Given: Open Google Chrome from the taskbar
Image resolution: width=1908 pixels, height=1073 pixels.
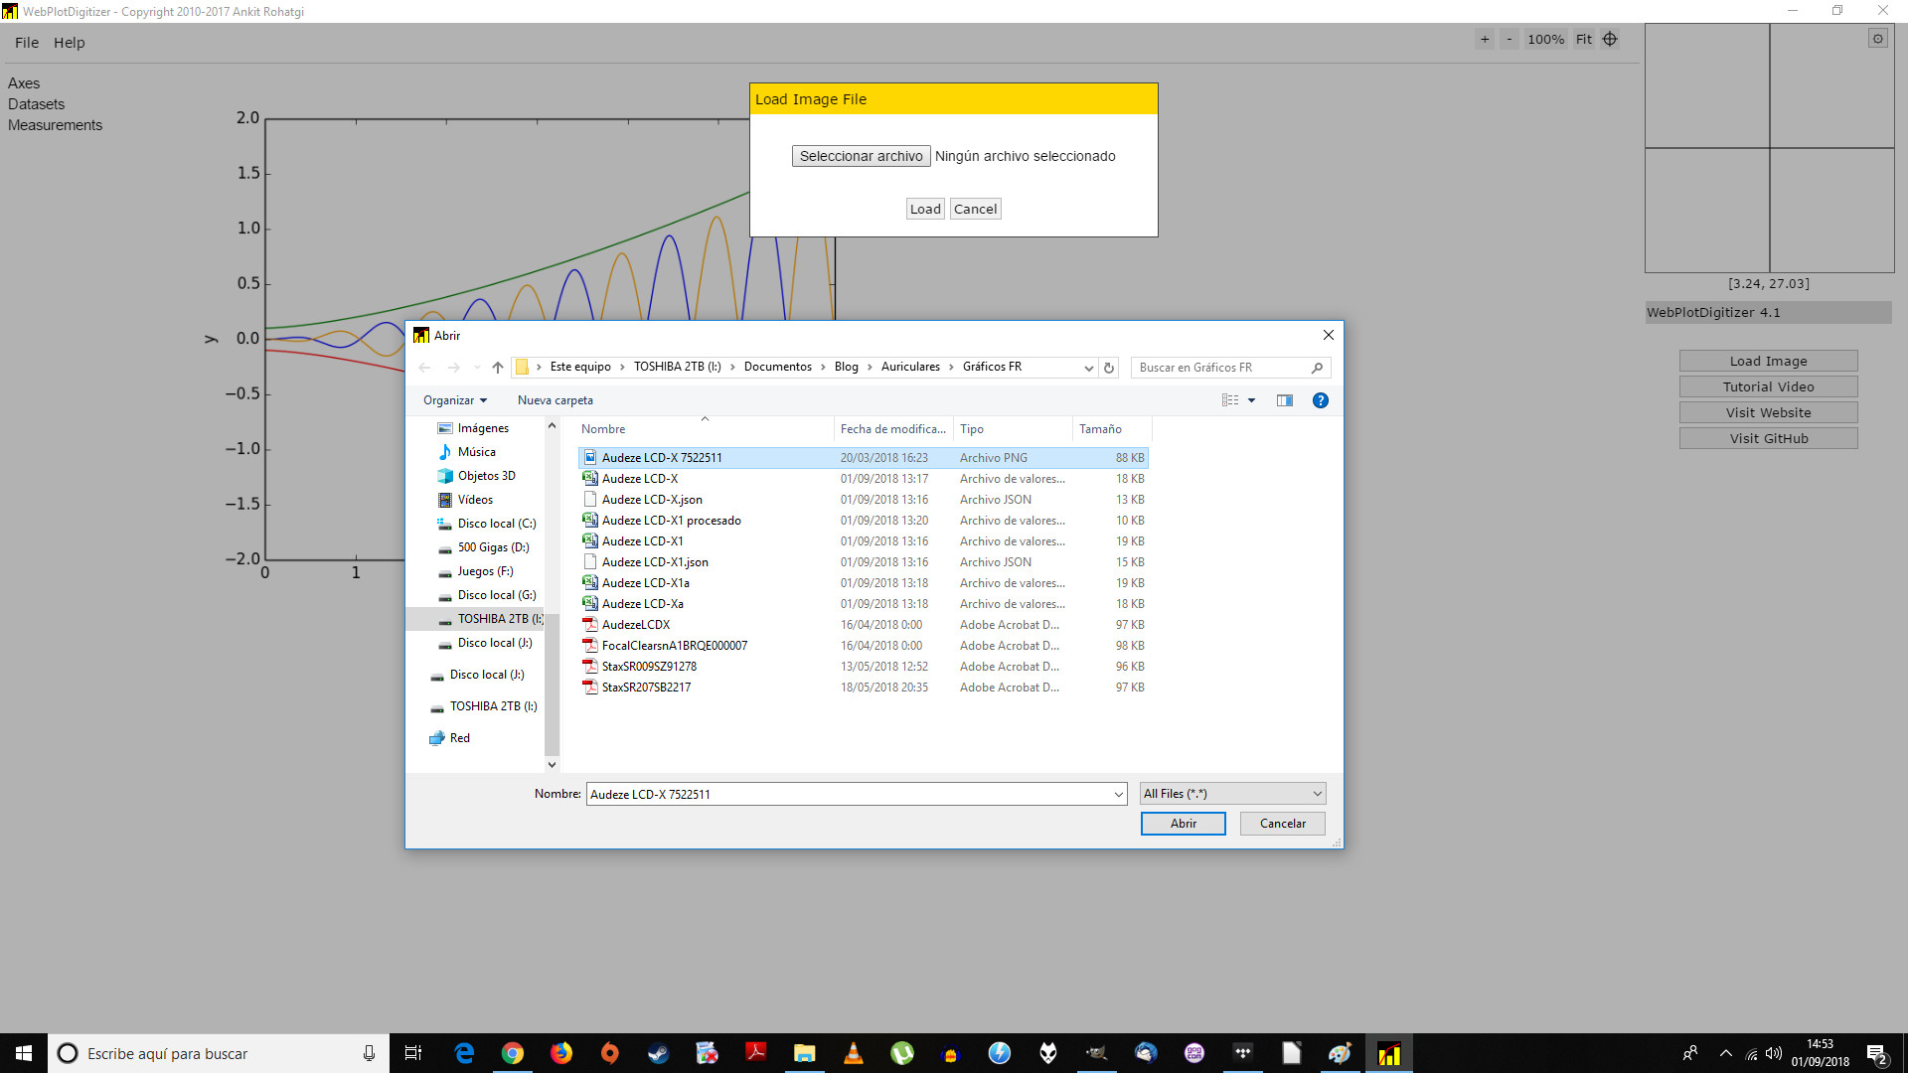Looking at the screenshot, I should 513,1053.
